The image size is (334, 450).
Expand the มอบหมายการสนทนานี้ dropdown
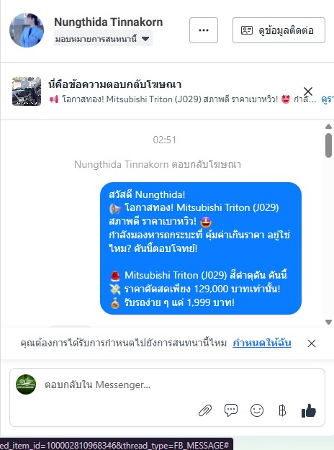click(x=103, y=38)
